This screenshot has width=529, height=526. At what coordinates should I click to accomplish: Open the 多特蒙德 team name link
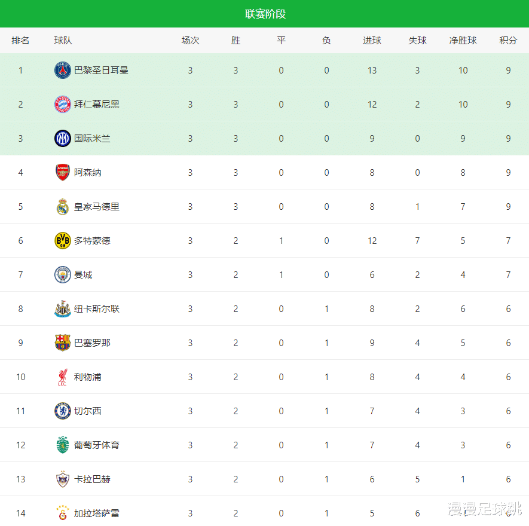92,241
